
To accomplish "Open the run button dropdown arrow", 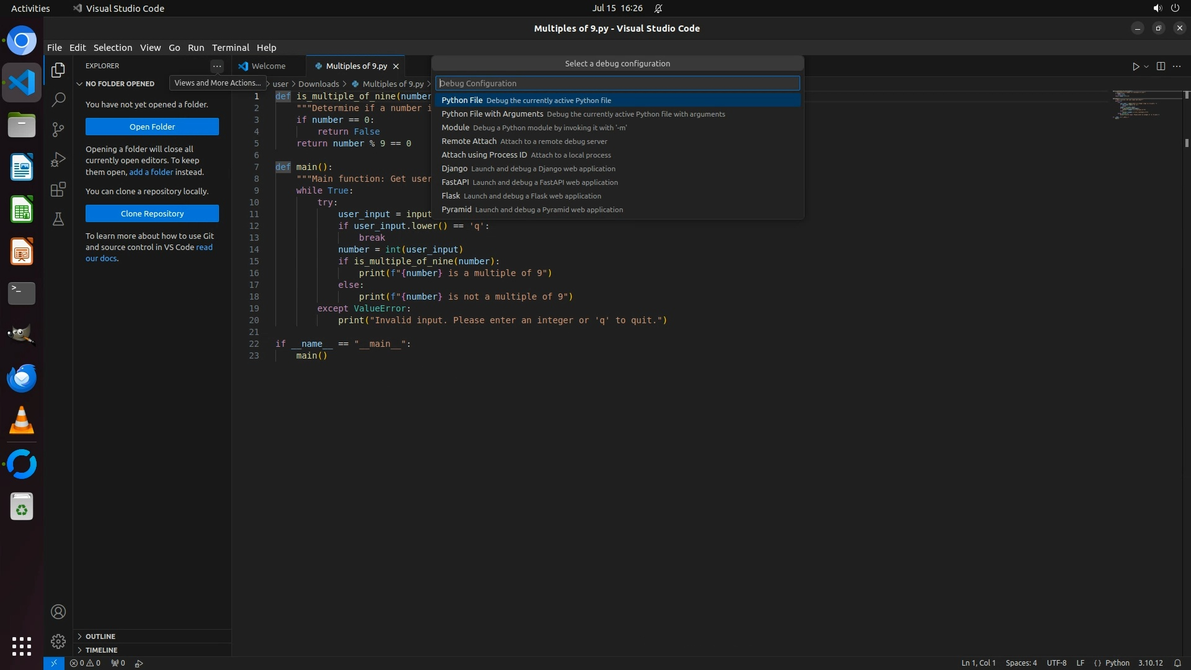I will pos(1146,66).
